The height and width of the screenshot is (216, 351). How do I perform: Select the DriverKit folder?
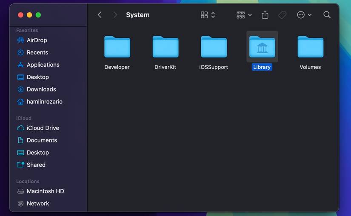tap(165, 47)
